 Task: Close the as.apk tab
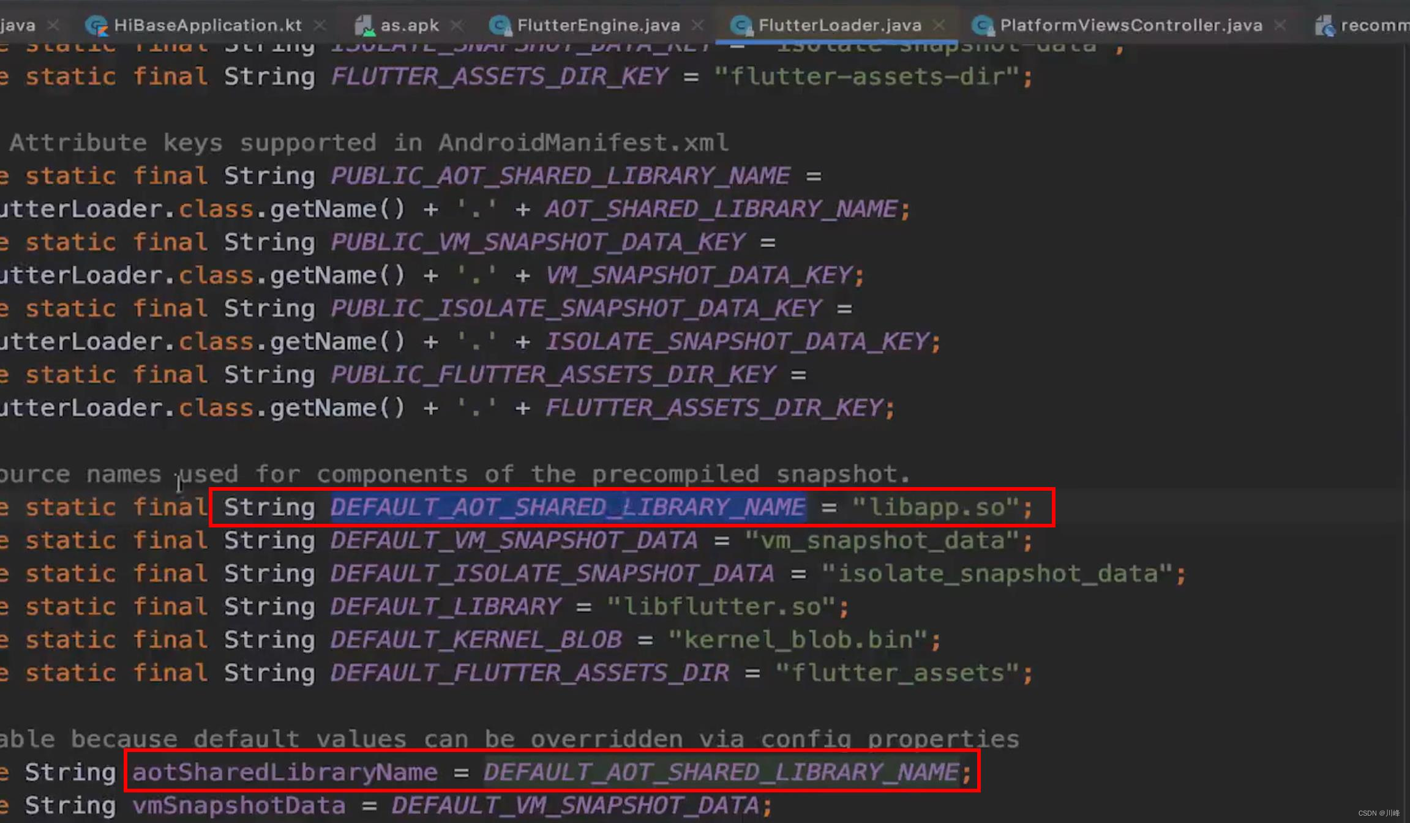point(457,25)
